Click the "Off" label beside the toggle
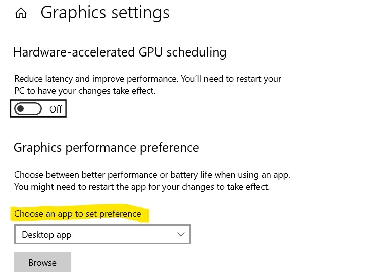 (56, 109)
